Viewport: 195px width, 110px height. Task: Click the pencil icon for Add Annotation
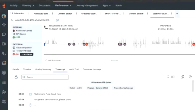click(46, 60)
